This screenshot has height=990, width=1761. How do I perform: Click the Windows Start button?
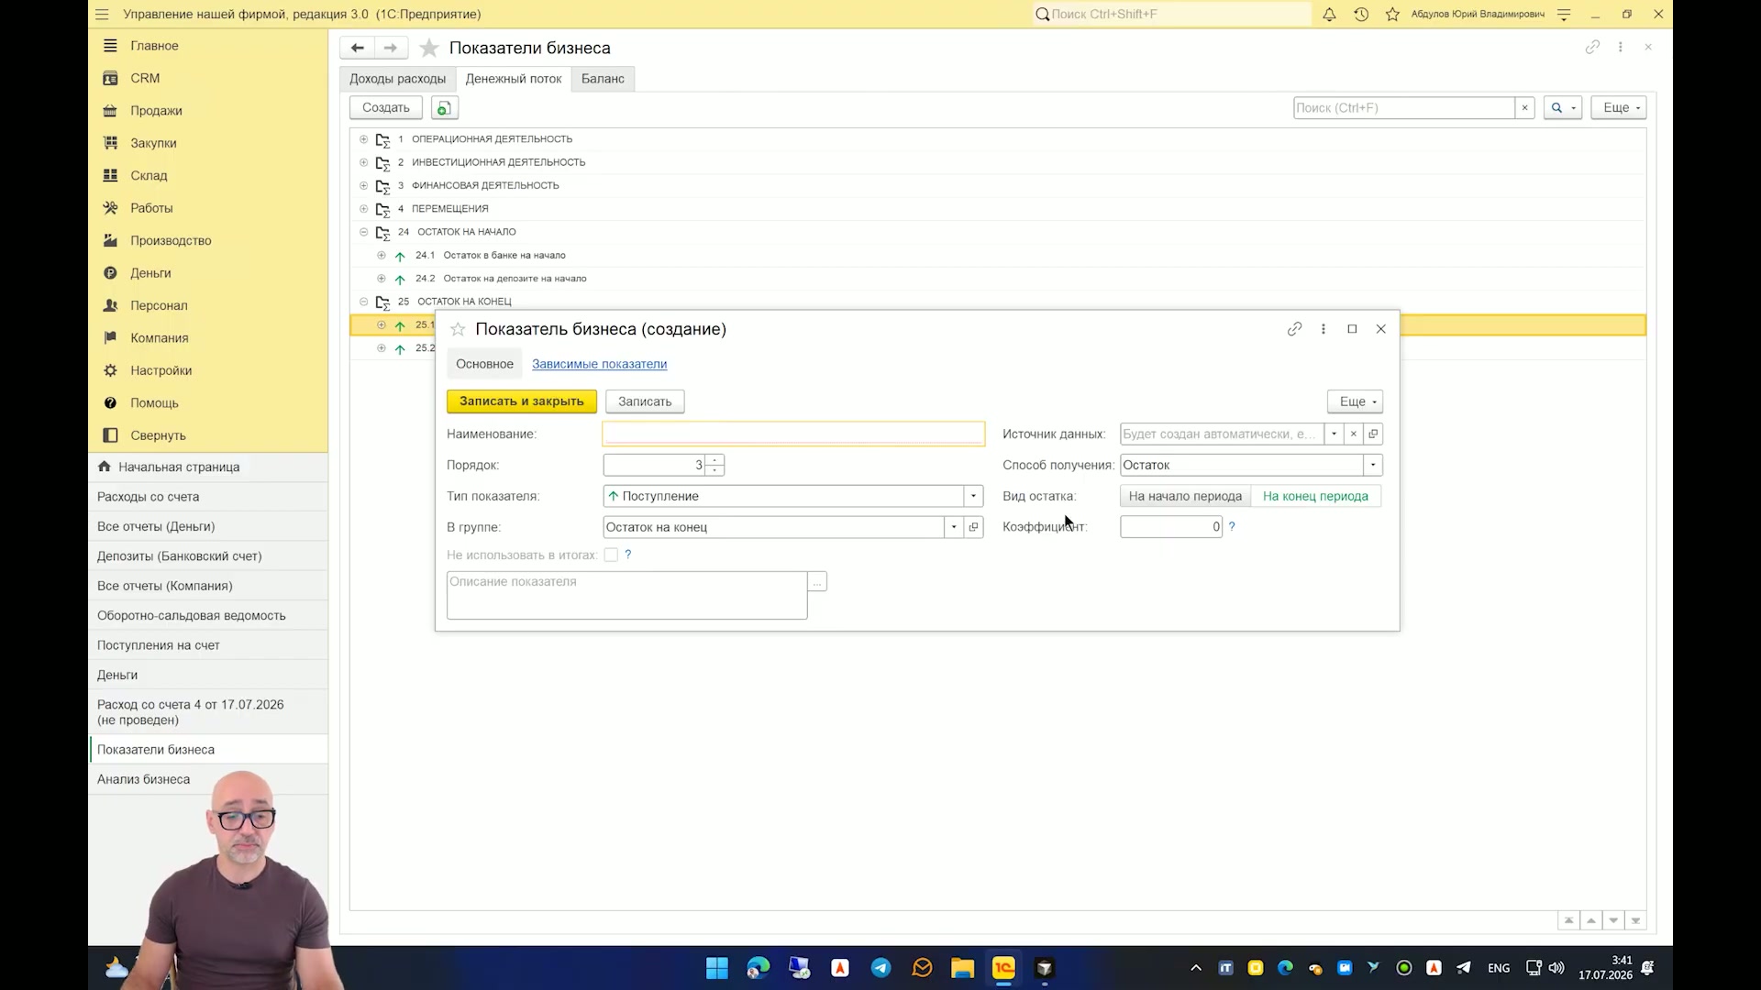(717, 968)
